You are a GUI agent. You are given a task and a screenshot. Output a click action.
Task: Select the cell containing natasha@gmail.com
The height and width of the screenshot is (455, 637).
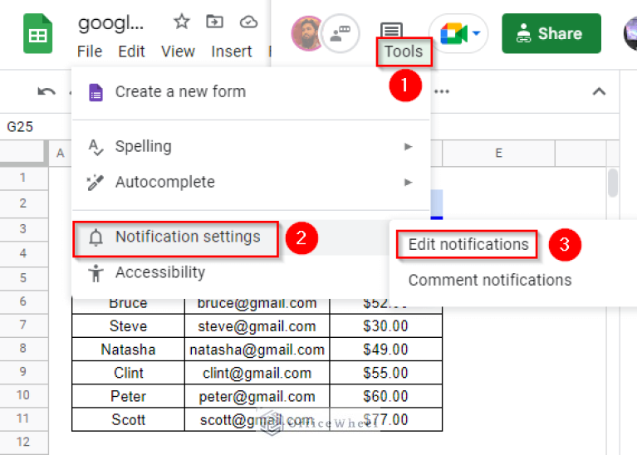(x=257, y=350)
